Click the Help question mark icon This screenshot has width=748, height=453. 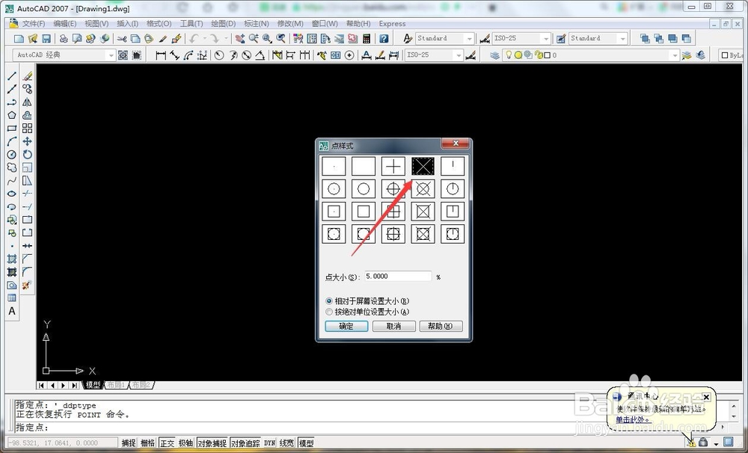click(384, 39)
